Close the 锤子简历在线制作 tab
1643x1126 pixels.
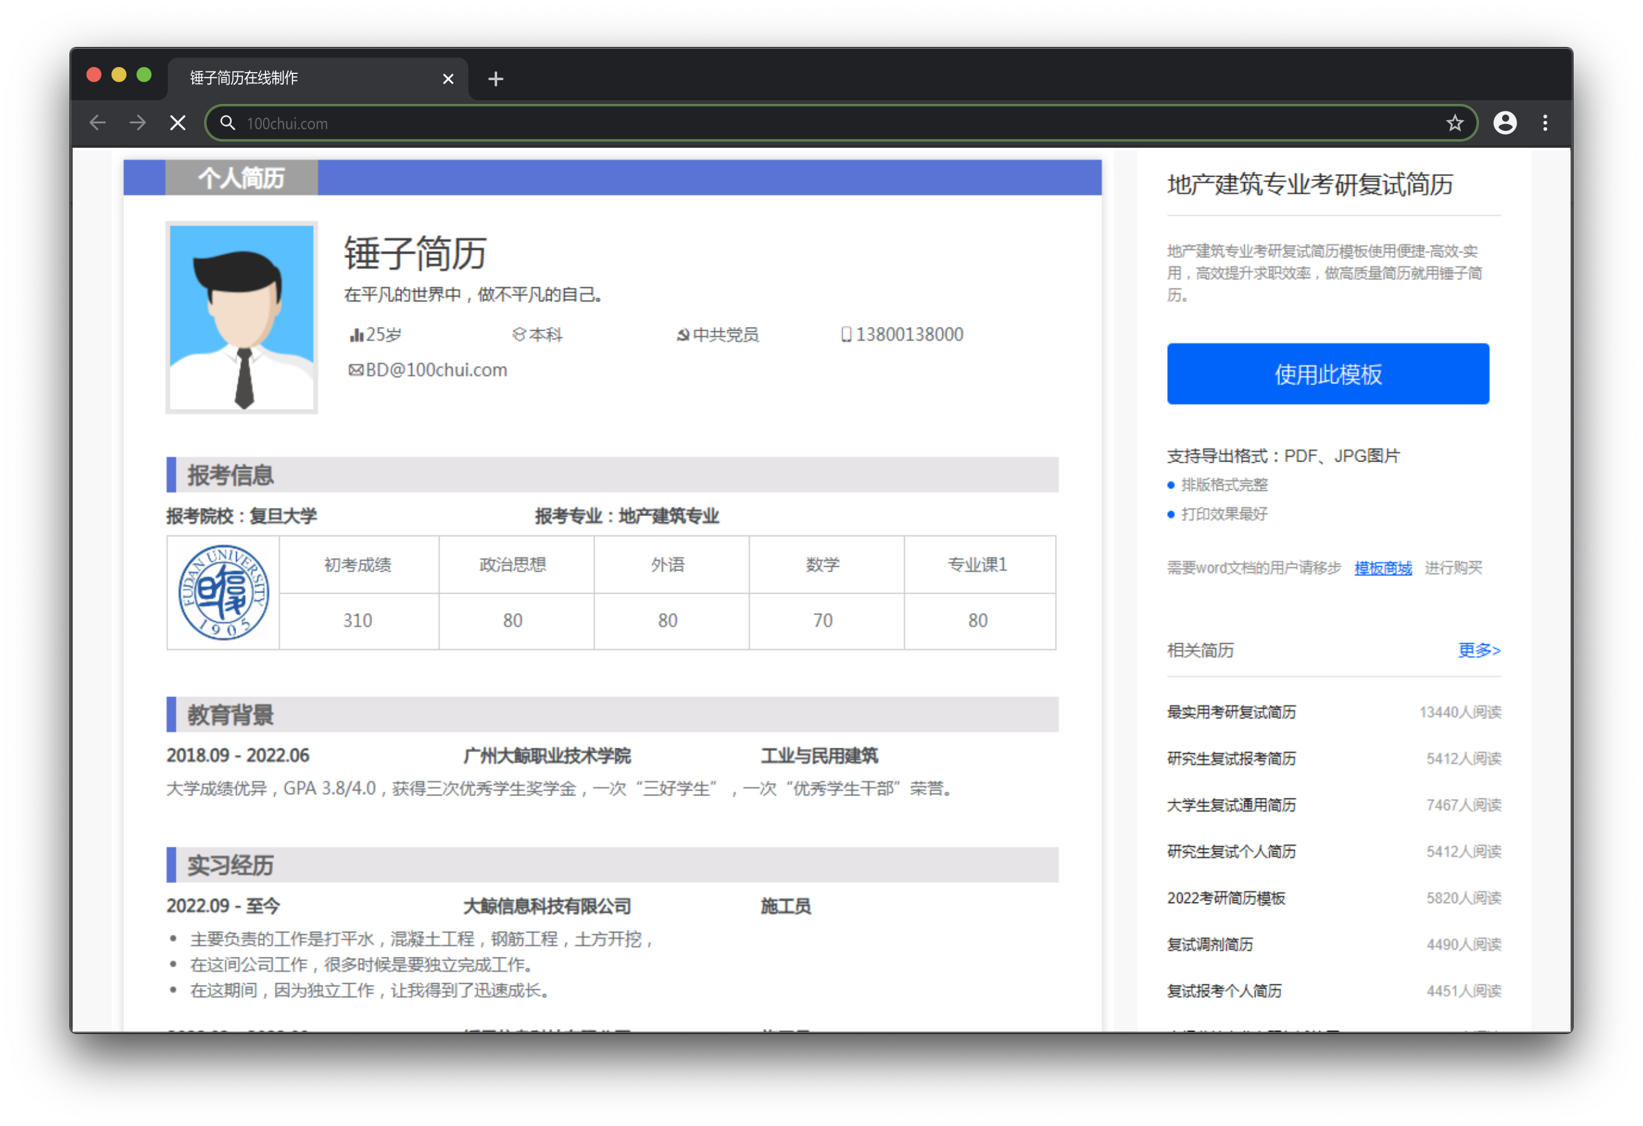click(448, 78)
